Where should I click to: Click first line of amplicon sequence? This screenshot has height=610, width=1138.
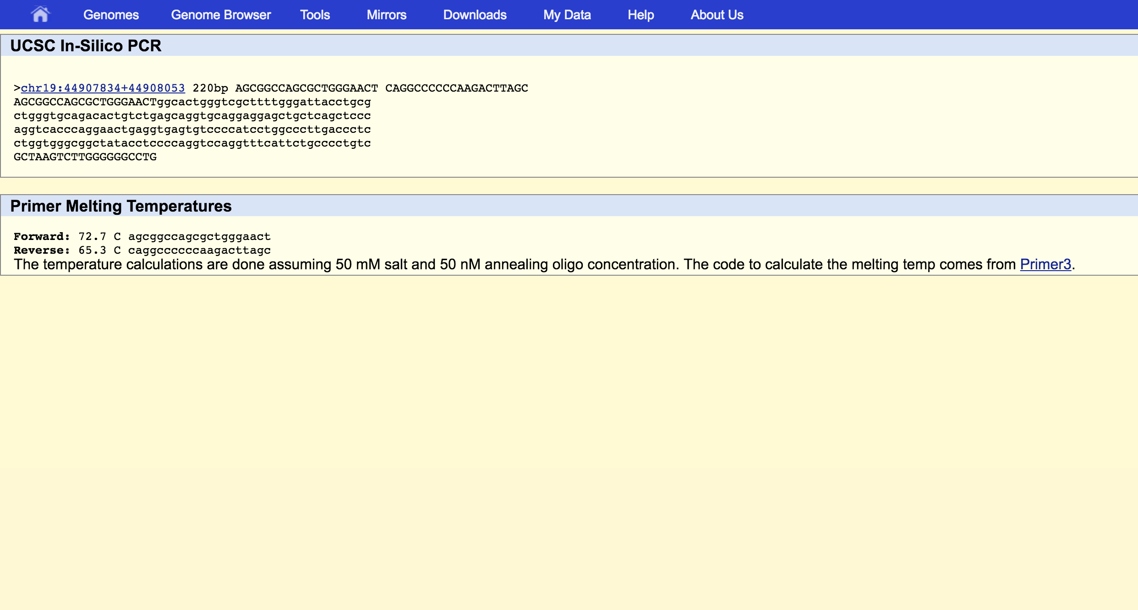(x=192, y=102)
